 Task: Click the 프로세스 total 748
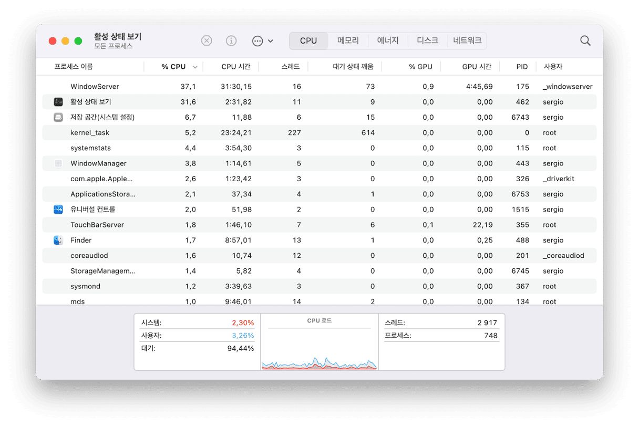pyautogui.click(x=491, y=335)
